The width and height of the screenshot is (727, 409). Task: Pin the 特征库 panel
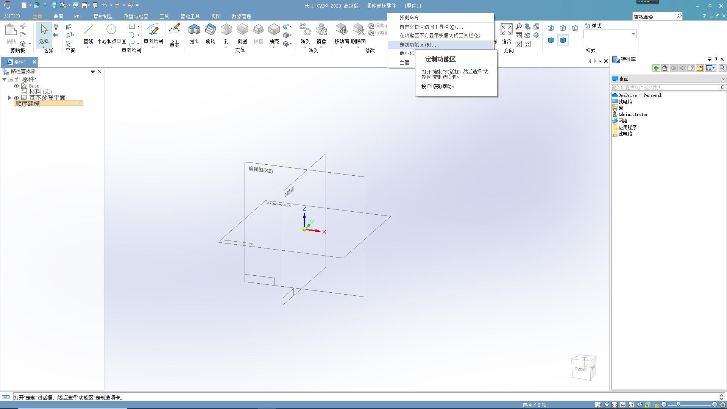(716, 59)
